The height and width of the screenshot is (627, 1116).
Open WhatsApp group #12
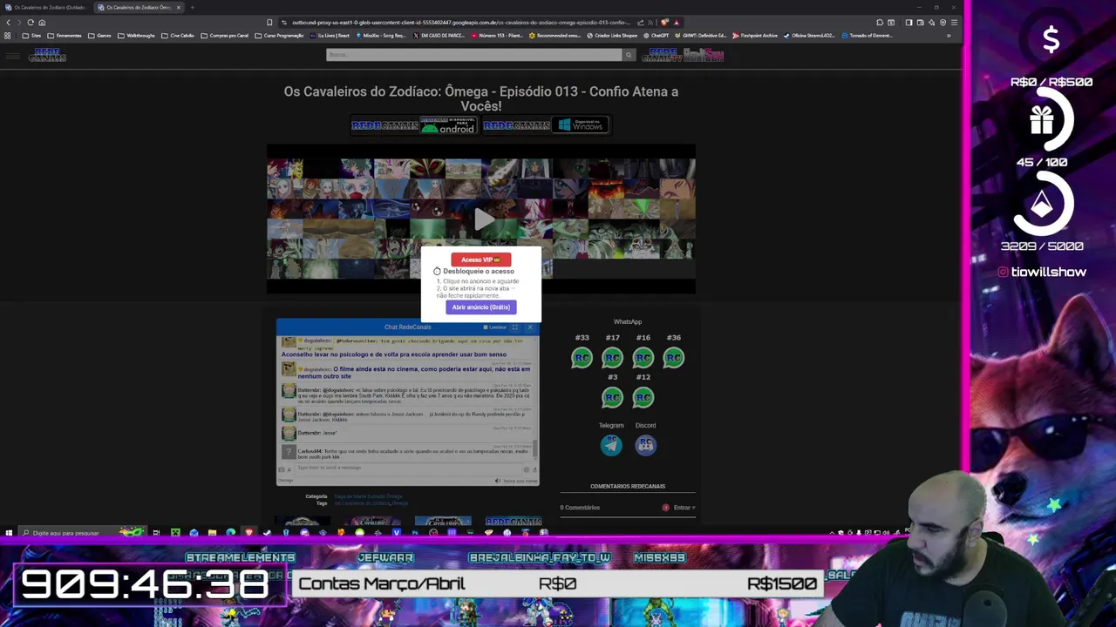[x=643, y=397]
